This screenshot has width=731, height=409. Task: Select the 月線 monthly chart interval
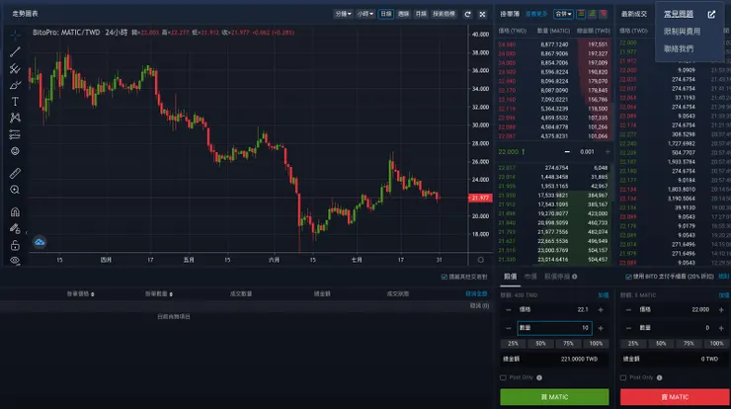click(x=421, y=14)
